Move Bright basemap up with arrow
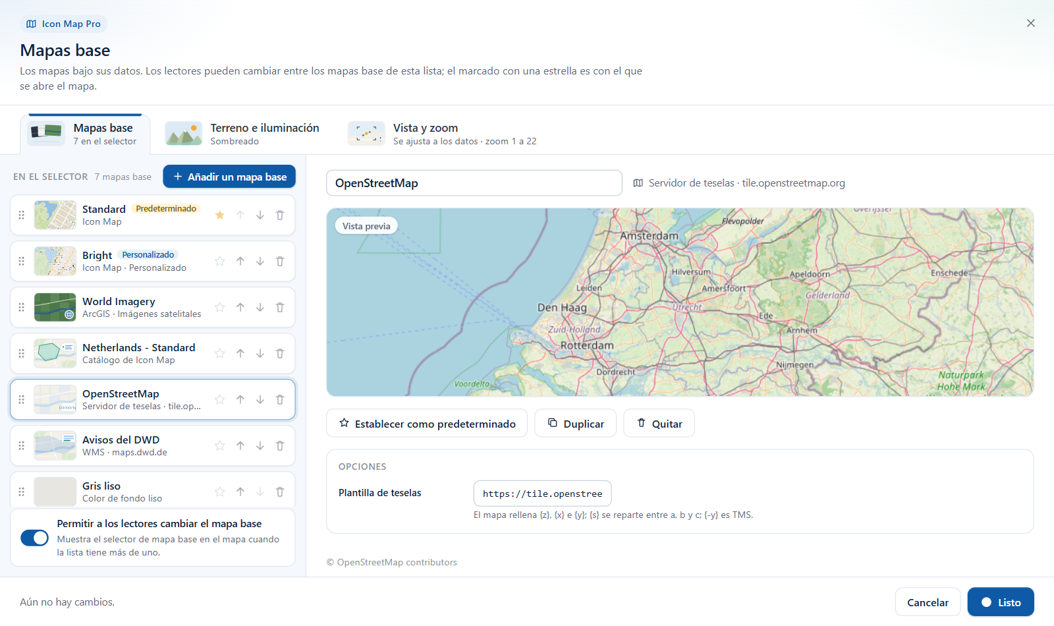The height and width of the screenshot is (626, 1054). click(240, 261)
